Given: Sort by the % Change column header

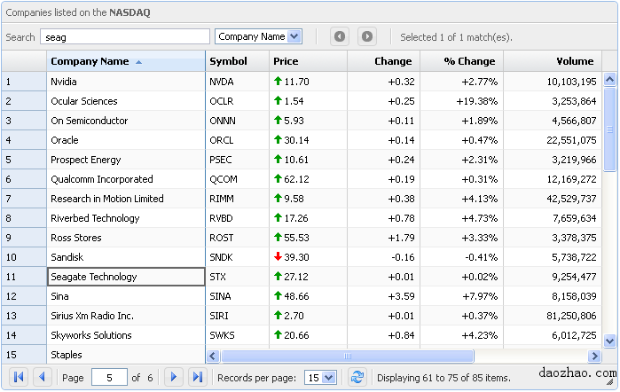Looking at the screenshot, I should click(461, 61).
